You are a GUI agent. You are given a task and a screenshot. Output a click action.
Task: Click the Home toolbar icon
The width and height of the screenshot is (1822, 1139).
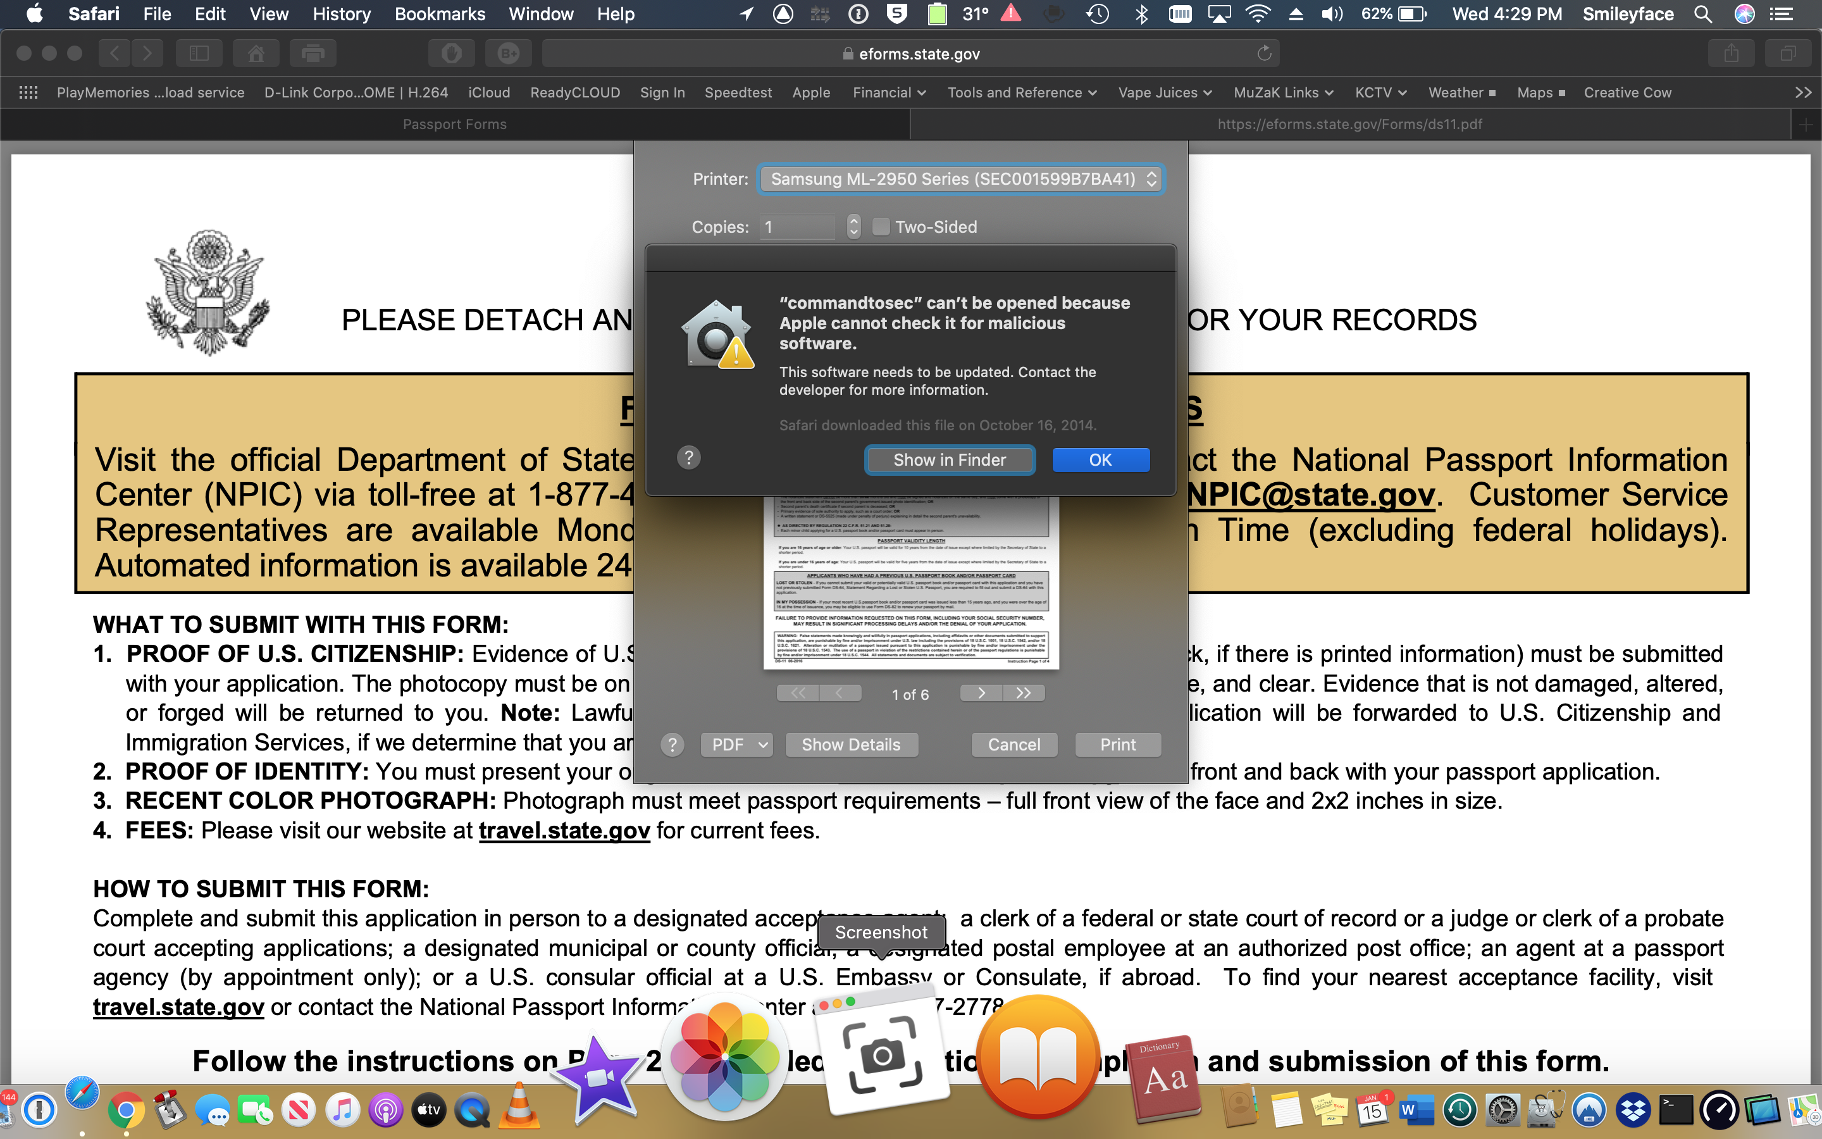[256, 54]
